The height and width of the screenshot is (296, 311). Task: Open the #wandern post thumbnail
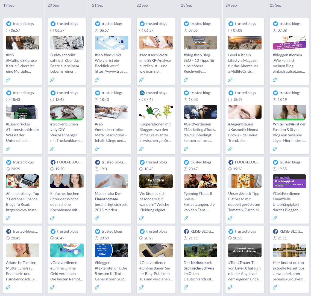tap(156, 181)
